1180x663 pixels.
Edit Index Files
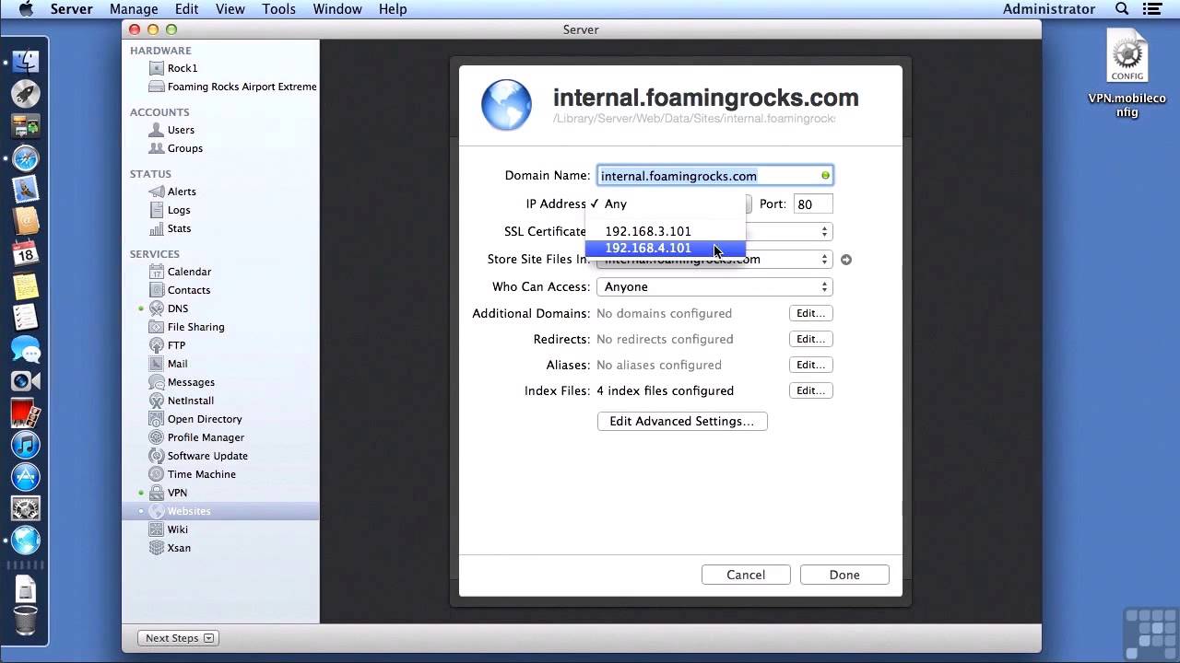point(811,390)
